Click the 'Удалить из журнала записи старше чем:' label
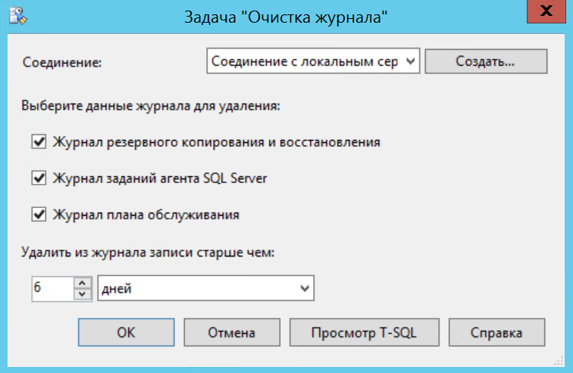 coord(148,253)
